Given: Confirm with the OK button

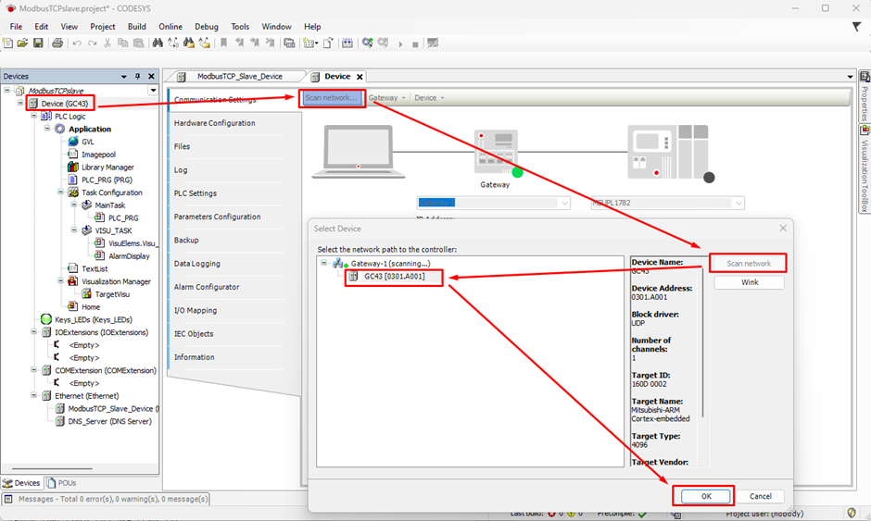Looking at the screenshot, I should 705,497.
